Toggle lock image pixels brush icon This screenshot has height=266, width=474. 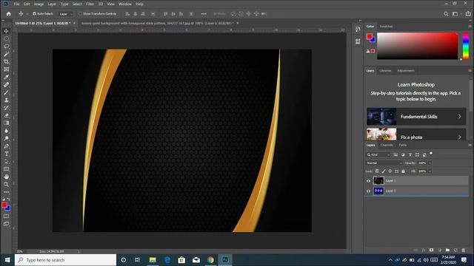[x=384, y=171]
